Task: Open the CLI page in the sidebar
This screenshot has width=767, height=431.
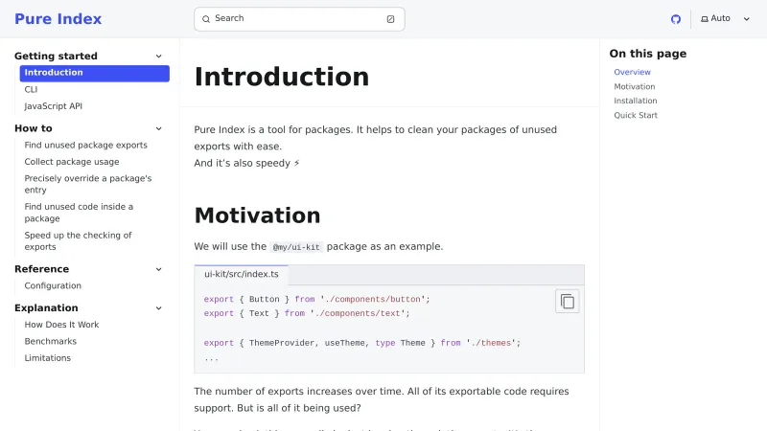Action: coord(32,89)
